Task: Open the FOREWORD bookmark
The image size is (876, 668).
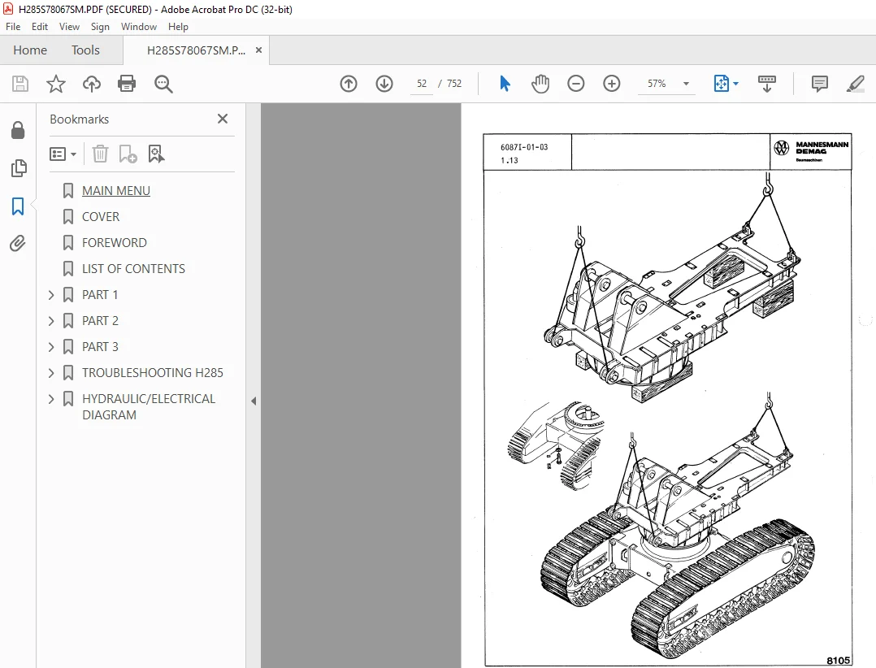Action: pos(115,242)
